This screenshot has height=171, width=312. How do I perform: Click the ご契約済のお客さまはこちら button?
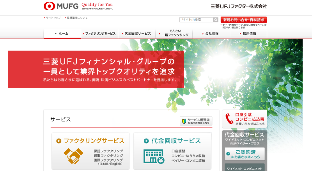[245, 154]
